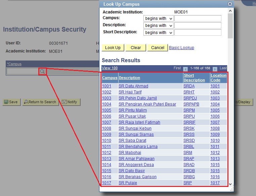Select SR Pengiran Anak Puteri Besar
The image size is (256, 196).
click(147, 104)
